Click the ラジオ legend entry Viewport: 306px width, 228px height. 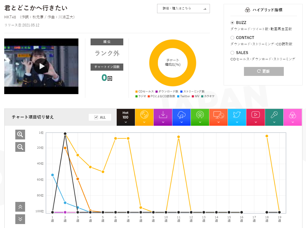[x=141, y=96]
